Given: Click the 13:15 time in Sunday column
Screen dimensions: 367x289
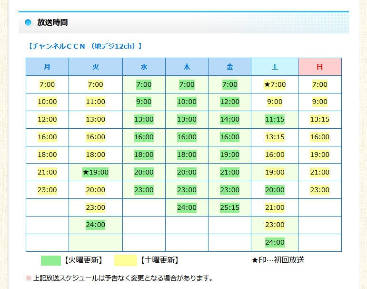Looking at the screenshot, I should tap(320, 119).
